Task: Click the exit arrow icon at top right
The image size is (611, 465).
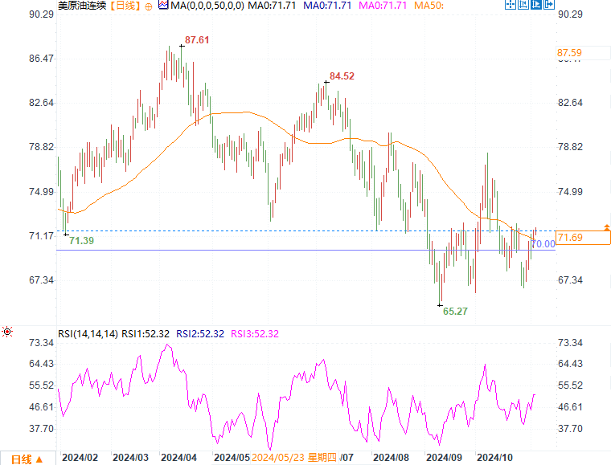Action: pos(548,4)
